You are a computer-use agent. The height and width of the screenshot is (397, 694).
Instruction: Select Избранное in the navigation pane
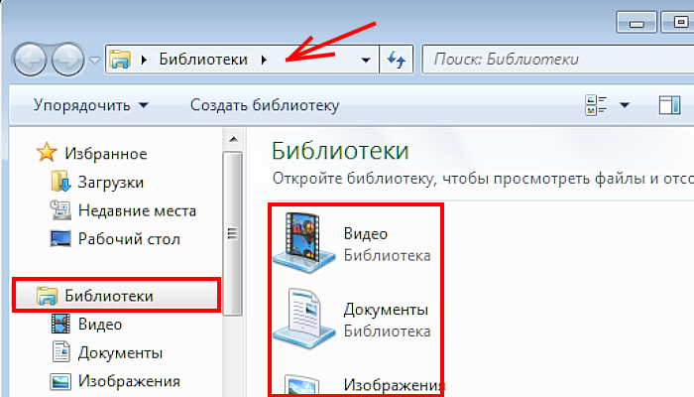coord(106,154)
